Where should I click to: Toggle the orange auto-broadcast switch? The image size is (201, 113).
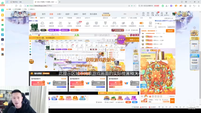(x=141, y=23)
